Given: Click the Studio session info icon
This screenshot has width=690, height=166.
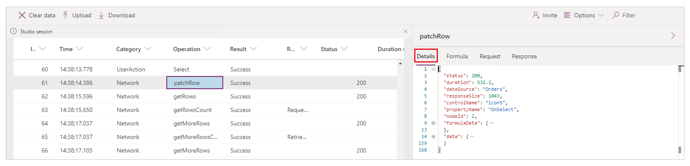Looking at the screenshot, I should (14, 31).
